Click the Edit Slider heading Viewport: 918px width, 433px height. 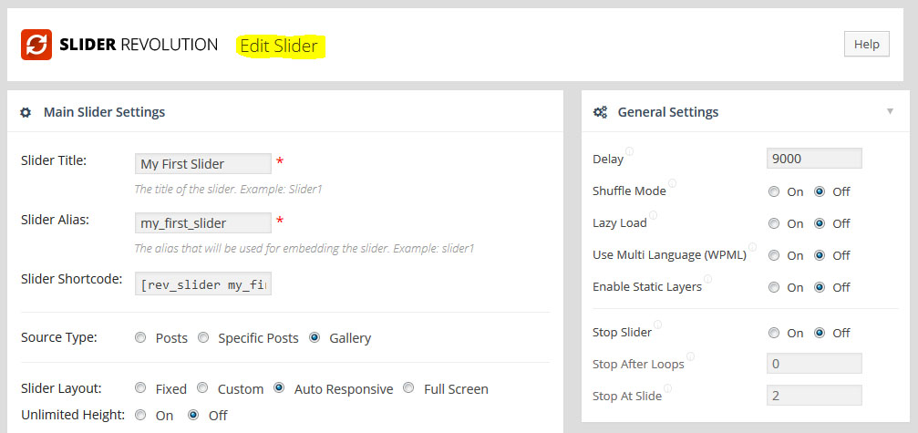(279, 46)
